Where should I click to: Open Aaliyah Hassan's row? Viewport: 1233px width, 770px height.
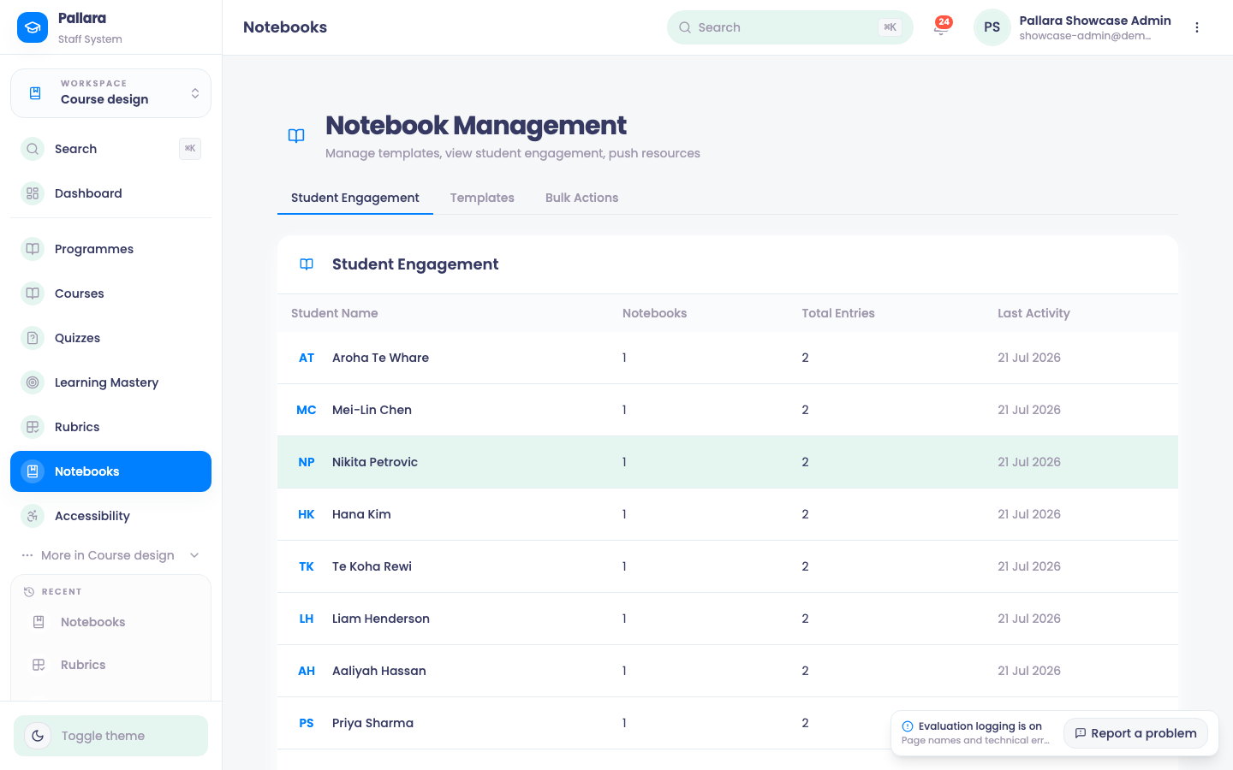click(x=728, y=671)
